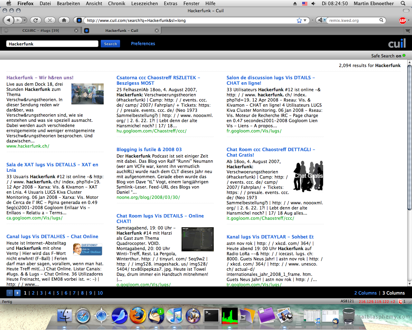The width and height of the screenshot is (412, 330).
Task: Open the Ansicht menu
Action: [94, 4]
